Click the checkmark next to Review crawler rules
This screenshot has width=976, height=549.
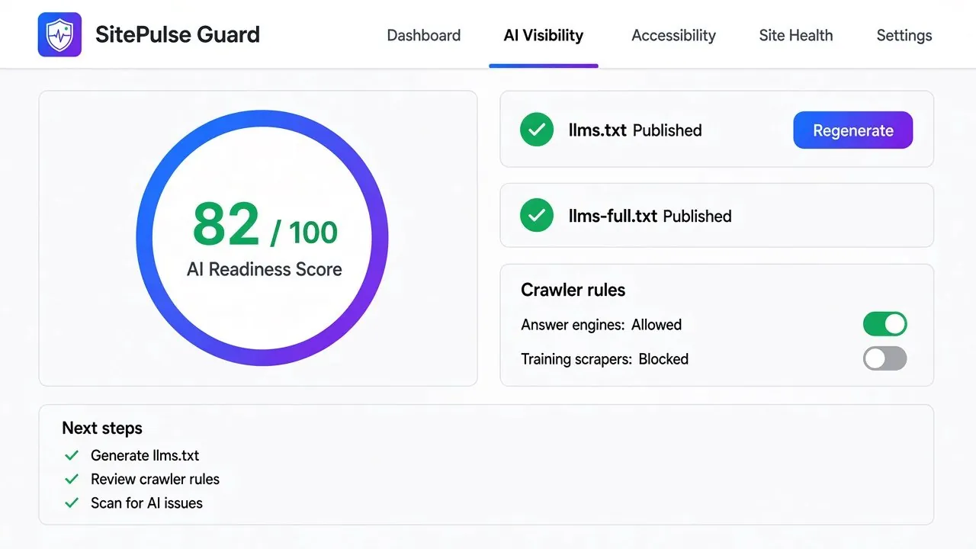tap(72, 479)
